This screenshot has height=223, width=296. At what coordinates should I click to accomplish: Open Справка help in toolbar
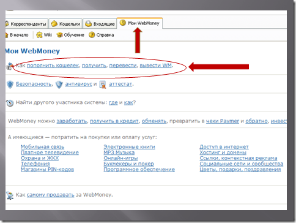click(102, 35)
